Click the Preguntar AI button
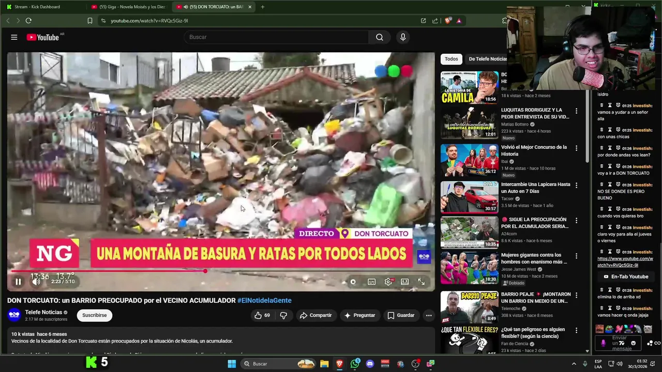Viewport: 662px width, 372px height. pyautogui.click(x=359, y=315)
